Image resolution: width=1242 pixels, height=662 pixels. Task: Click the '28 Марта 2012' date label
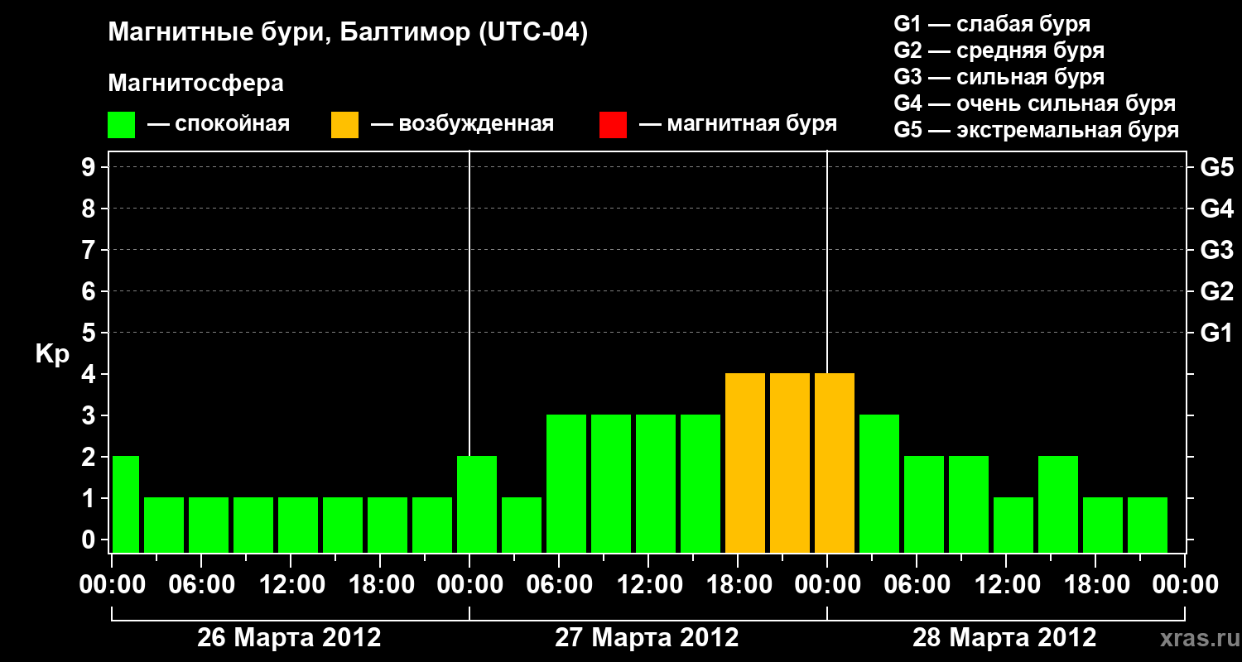(1004, 638)
